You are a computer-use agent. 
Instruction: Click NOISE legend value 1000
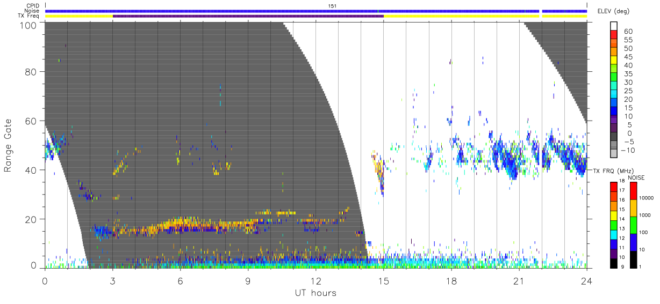[x=645, y=215]
